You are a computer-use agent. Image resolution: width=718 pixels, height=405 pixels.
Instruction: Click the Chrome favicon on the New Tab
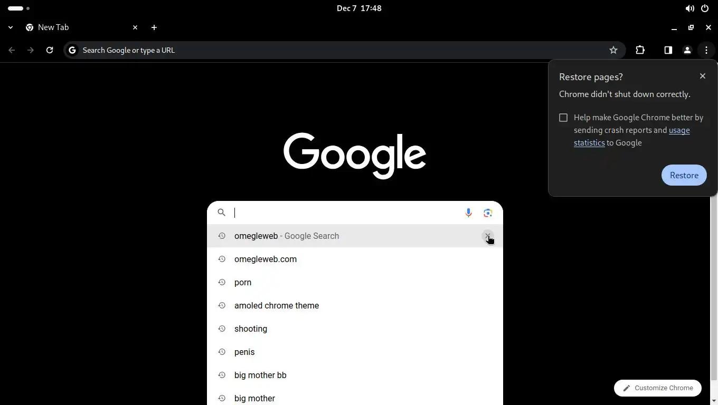(30, 27)
